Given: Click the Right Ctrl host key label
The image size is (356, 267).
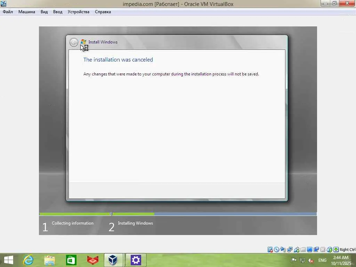Looking at the screenshot, I should [x=347, y=250].
